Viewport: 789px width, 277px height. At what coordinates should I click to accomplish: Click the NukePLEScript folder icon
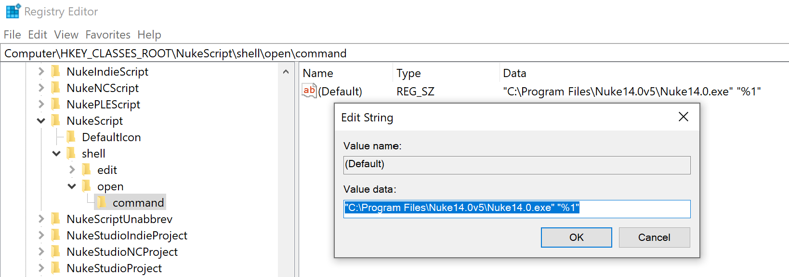point(56,104)
